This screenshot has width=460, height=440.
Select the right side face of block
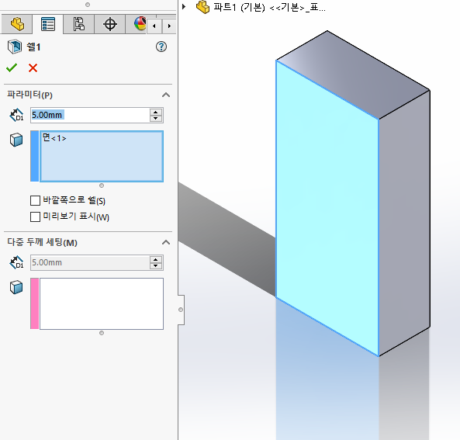[x=404, y=223]
